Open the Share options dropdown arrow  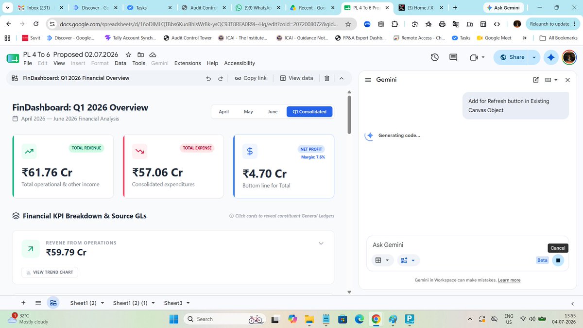click(x=534, y=57)
